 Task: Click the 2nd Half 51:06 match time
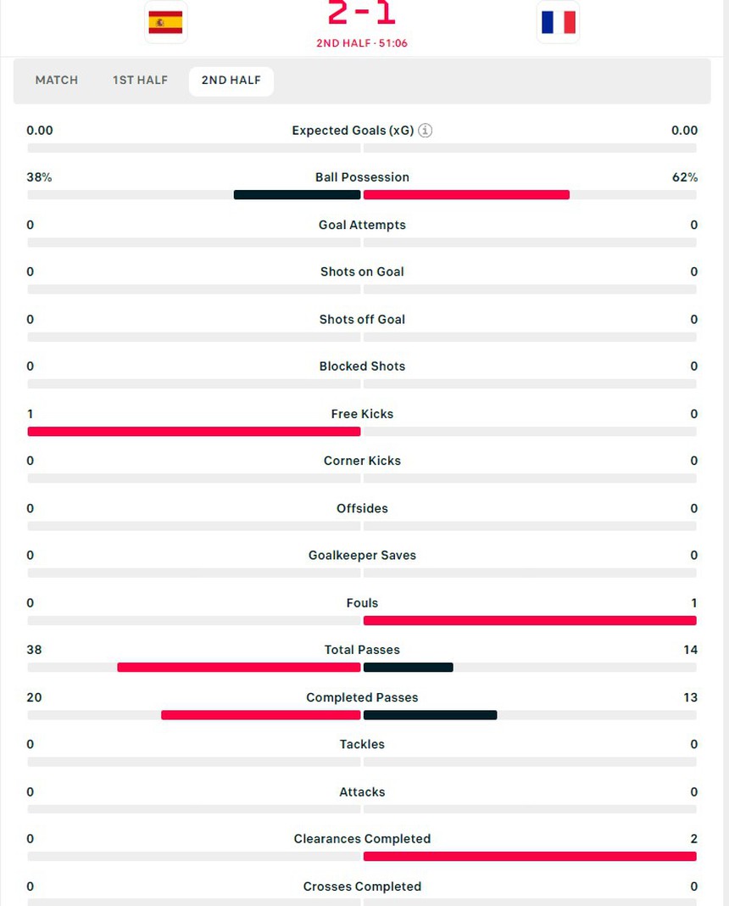tap(362, 43)
